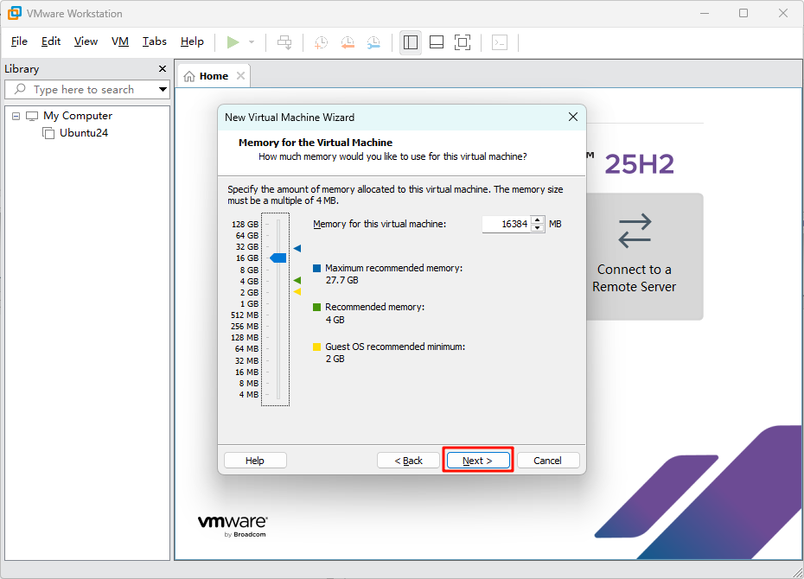Screen dimensions: 804x579
Task: Select the Ubuntu24 virtual machine
Action: tap(84, 133)
